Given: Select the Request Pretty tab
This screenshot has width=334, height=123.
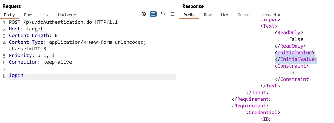Looking at the screenshot, I should coord(9,15).
